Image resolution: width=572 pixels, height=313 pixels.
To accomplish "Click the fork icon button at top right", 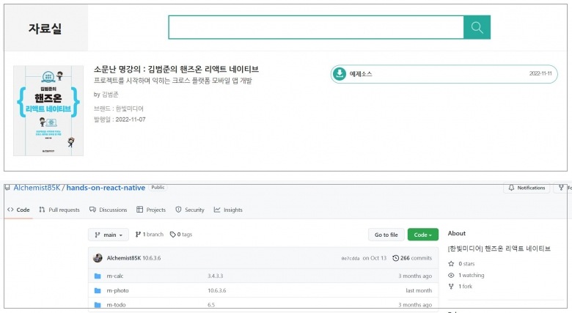I will pos(562,188).
